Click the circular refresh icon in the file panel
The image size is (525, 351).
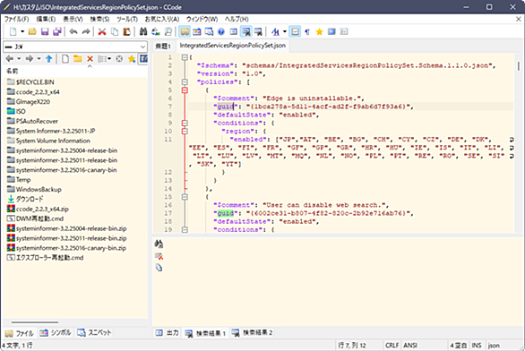click(119, 59)
